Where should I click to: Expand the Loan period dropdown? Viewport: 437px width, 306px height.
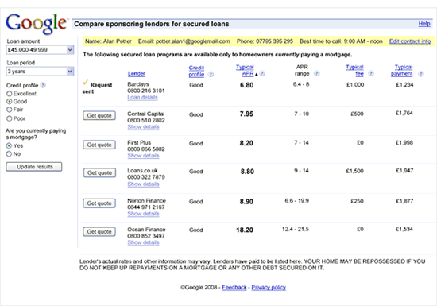40,72
